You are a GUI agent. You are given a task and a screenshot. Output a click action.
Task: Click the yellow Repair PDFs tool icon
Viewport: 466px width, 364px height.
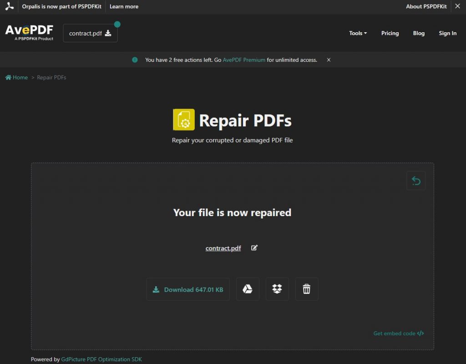184,119
